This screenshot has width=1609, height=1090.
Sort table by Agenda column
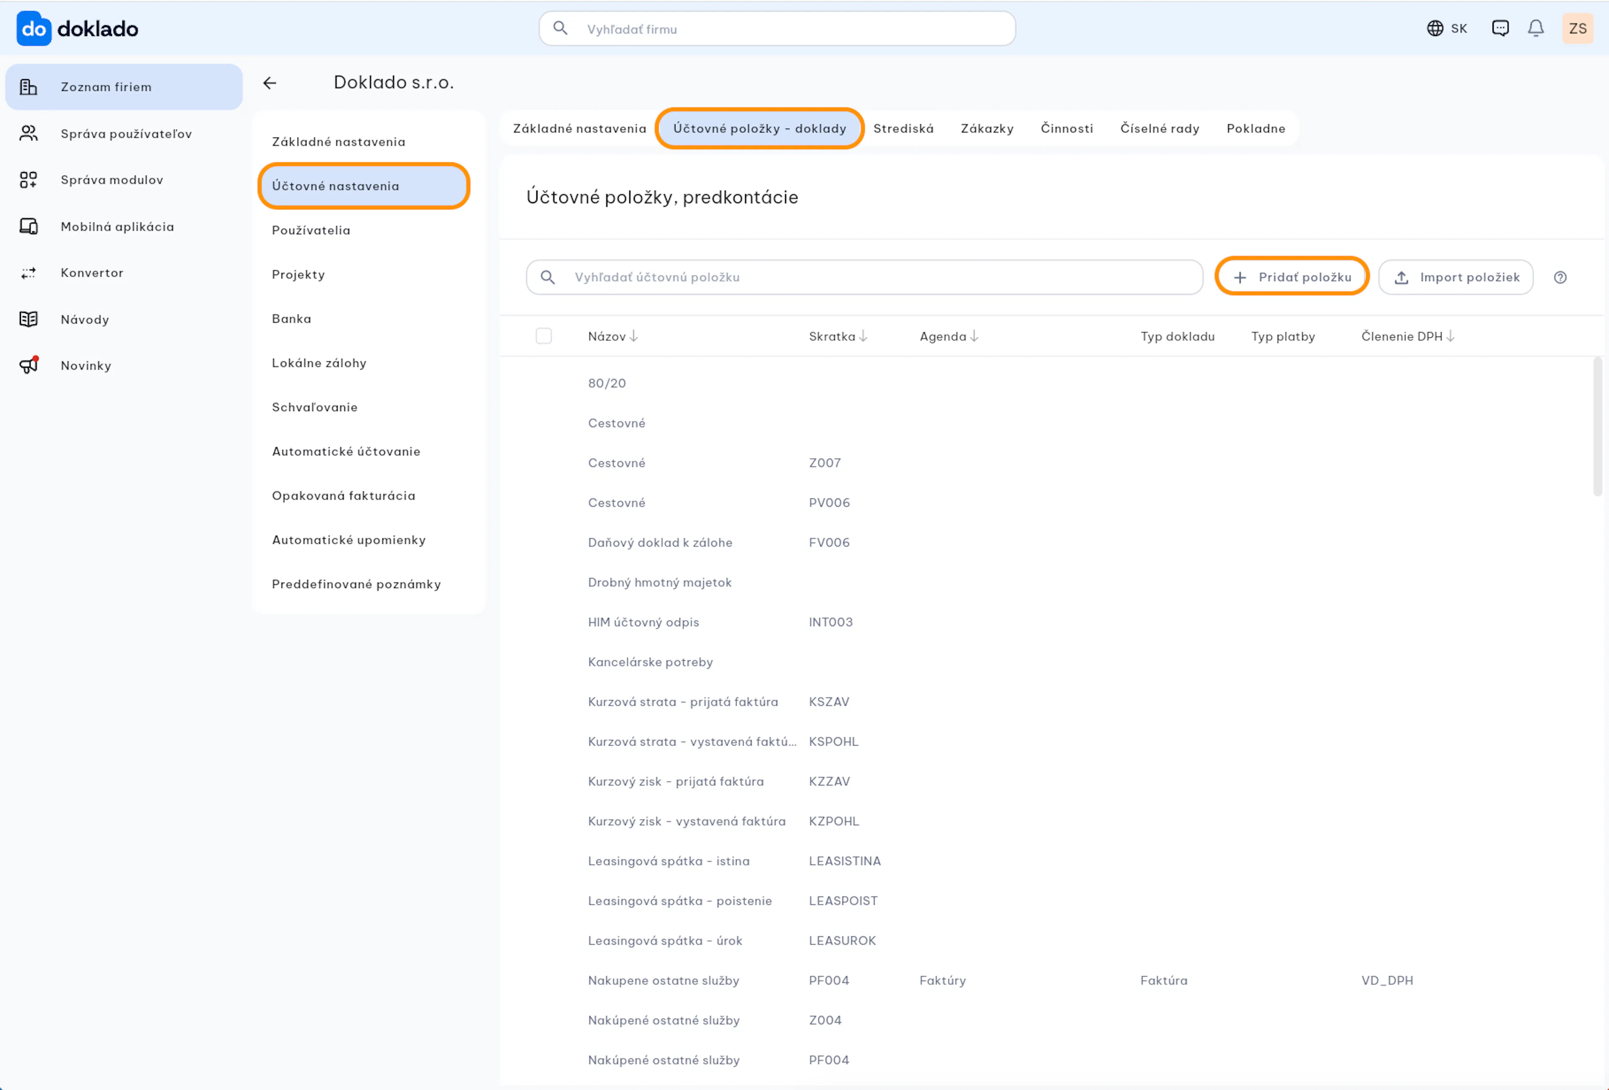point(949,336)
